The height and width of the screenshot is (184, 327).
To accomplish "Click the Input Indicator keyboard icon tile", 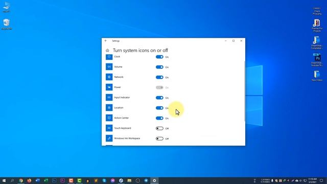I will coord(109,98).
